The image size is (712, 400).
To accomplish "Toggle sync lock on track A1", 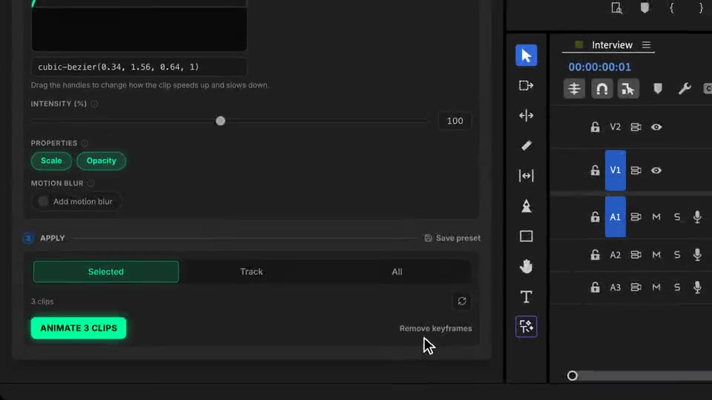I will [636, 217].
